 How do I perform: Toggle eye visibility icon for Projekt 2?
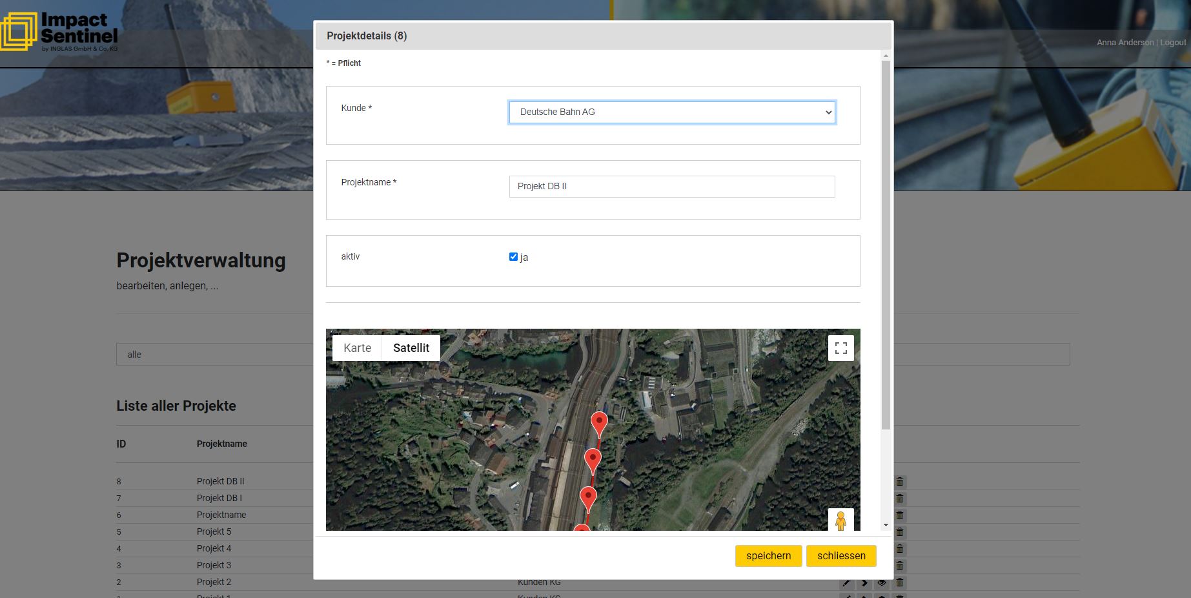coord(882,583)
